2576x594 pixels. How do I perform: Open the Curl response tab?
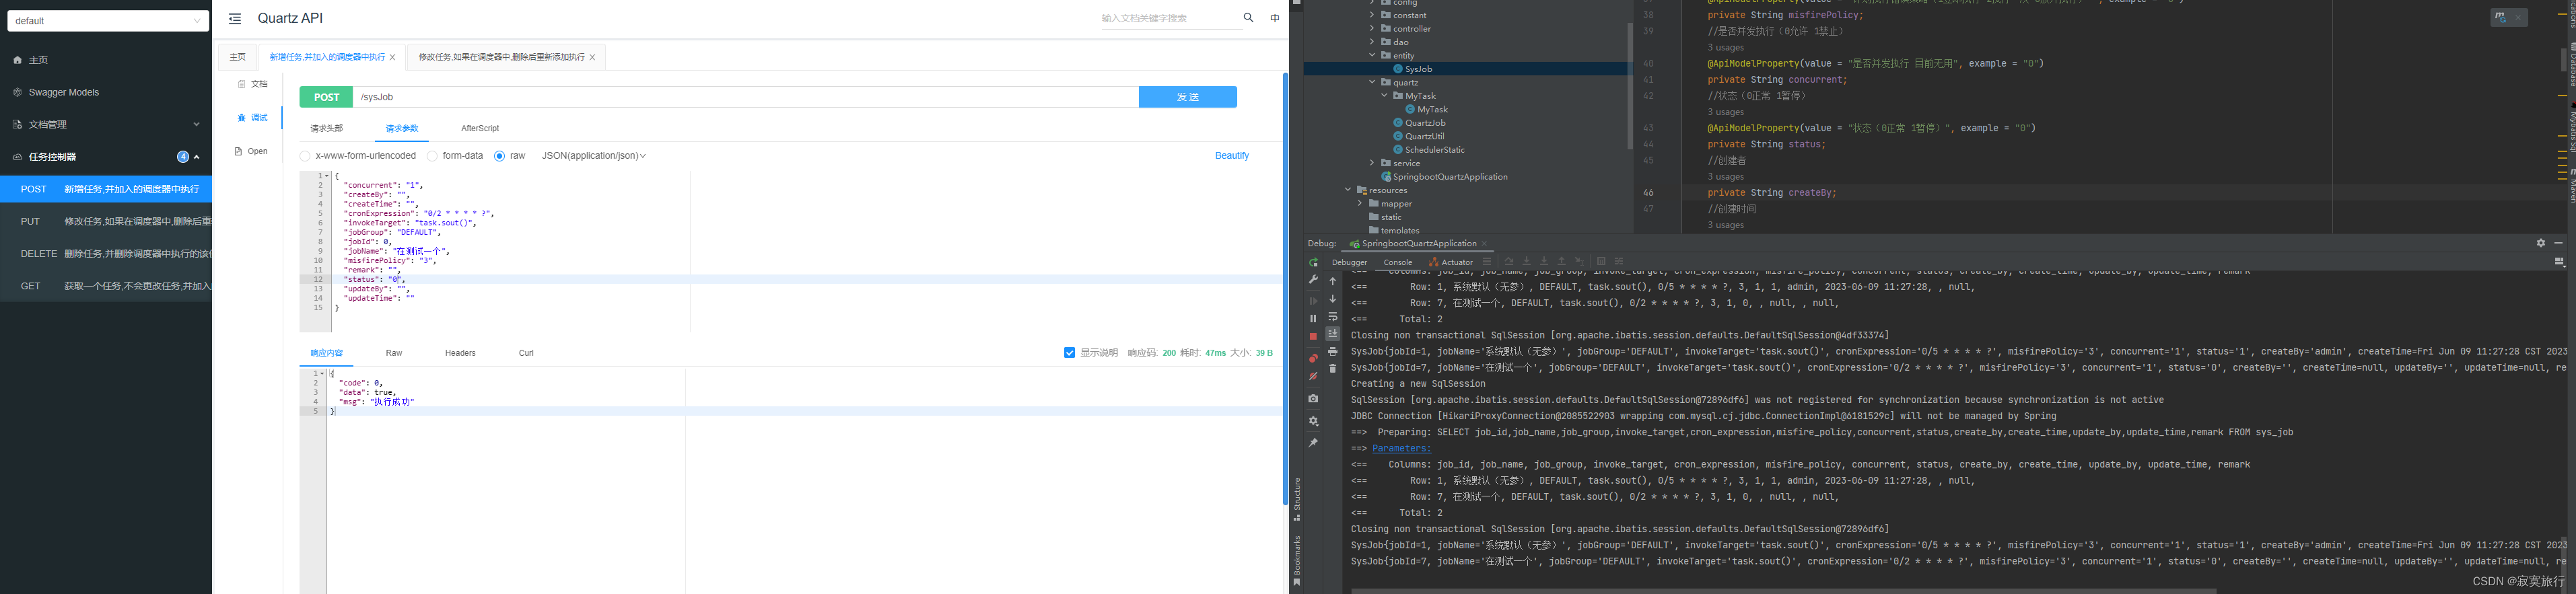point(526,353)
